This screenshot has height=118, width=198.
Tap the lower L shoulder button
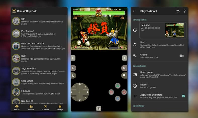pos(73,76)
